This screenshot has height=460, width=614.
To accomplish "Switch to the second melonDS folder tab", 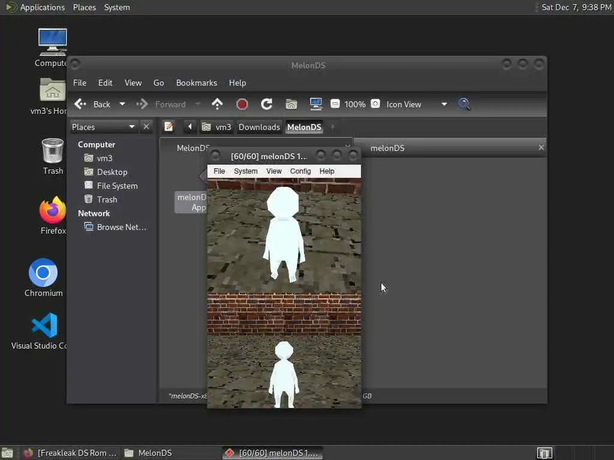I will coord(387,148).
